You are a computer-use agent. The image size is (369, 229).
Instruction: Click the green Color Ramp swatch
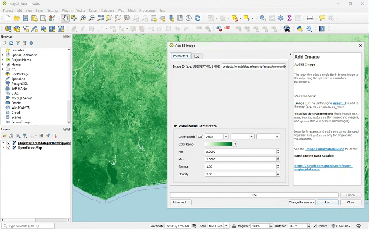(219, 144)
